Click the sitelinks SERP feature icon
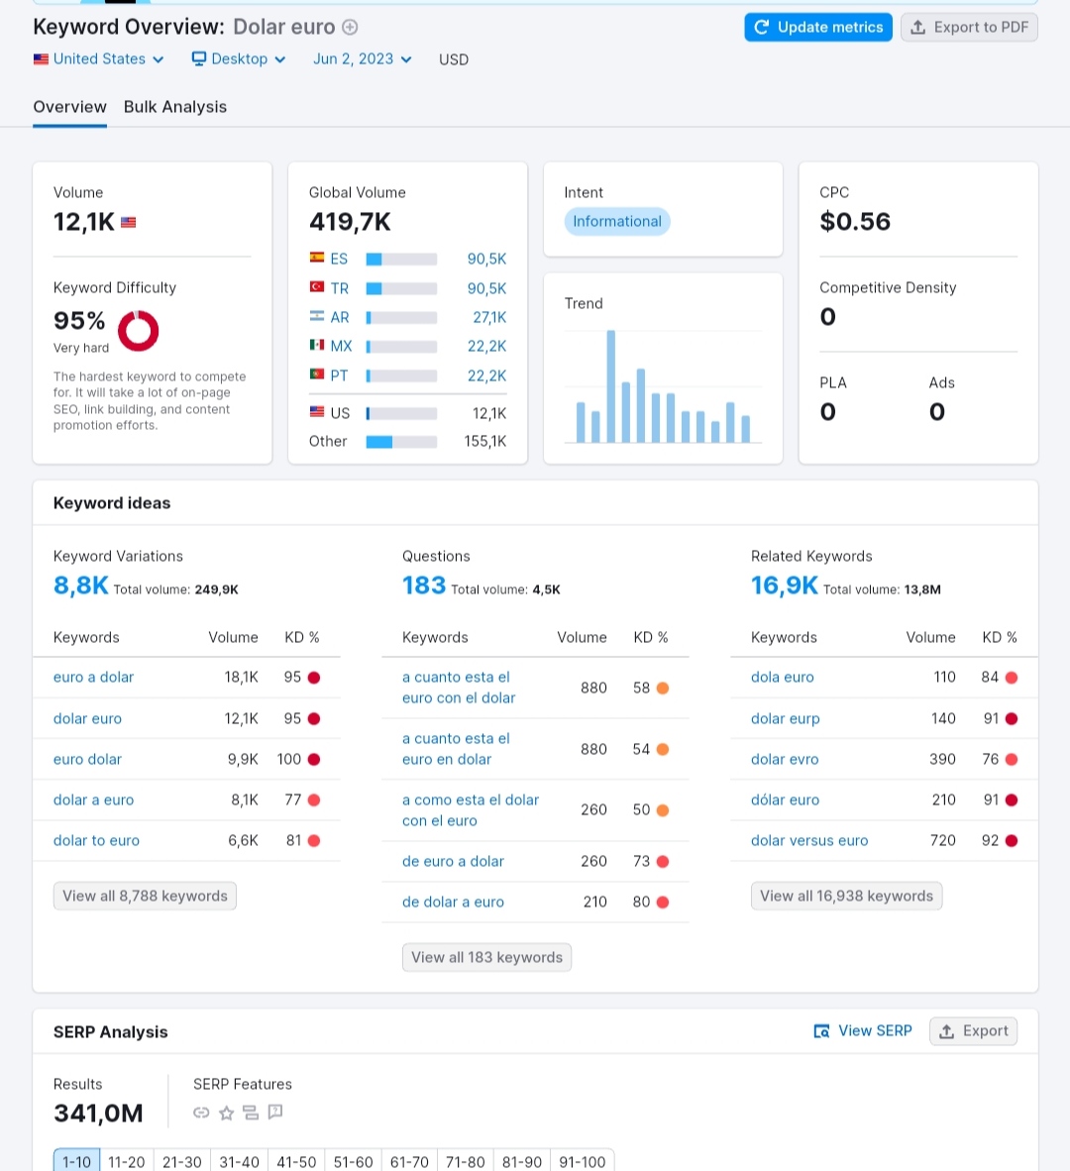The image size is (1070, 1171). tap(251, 1113)
